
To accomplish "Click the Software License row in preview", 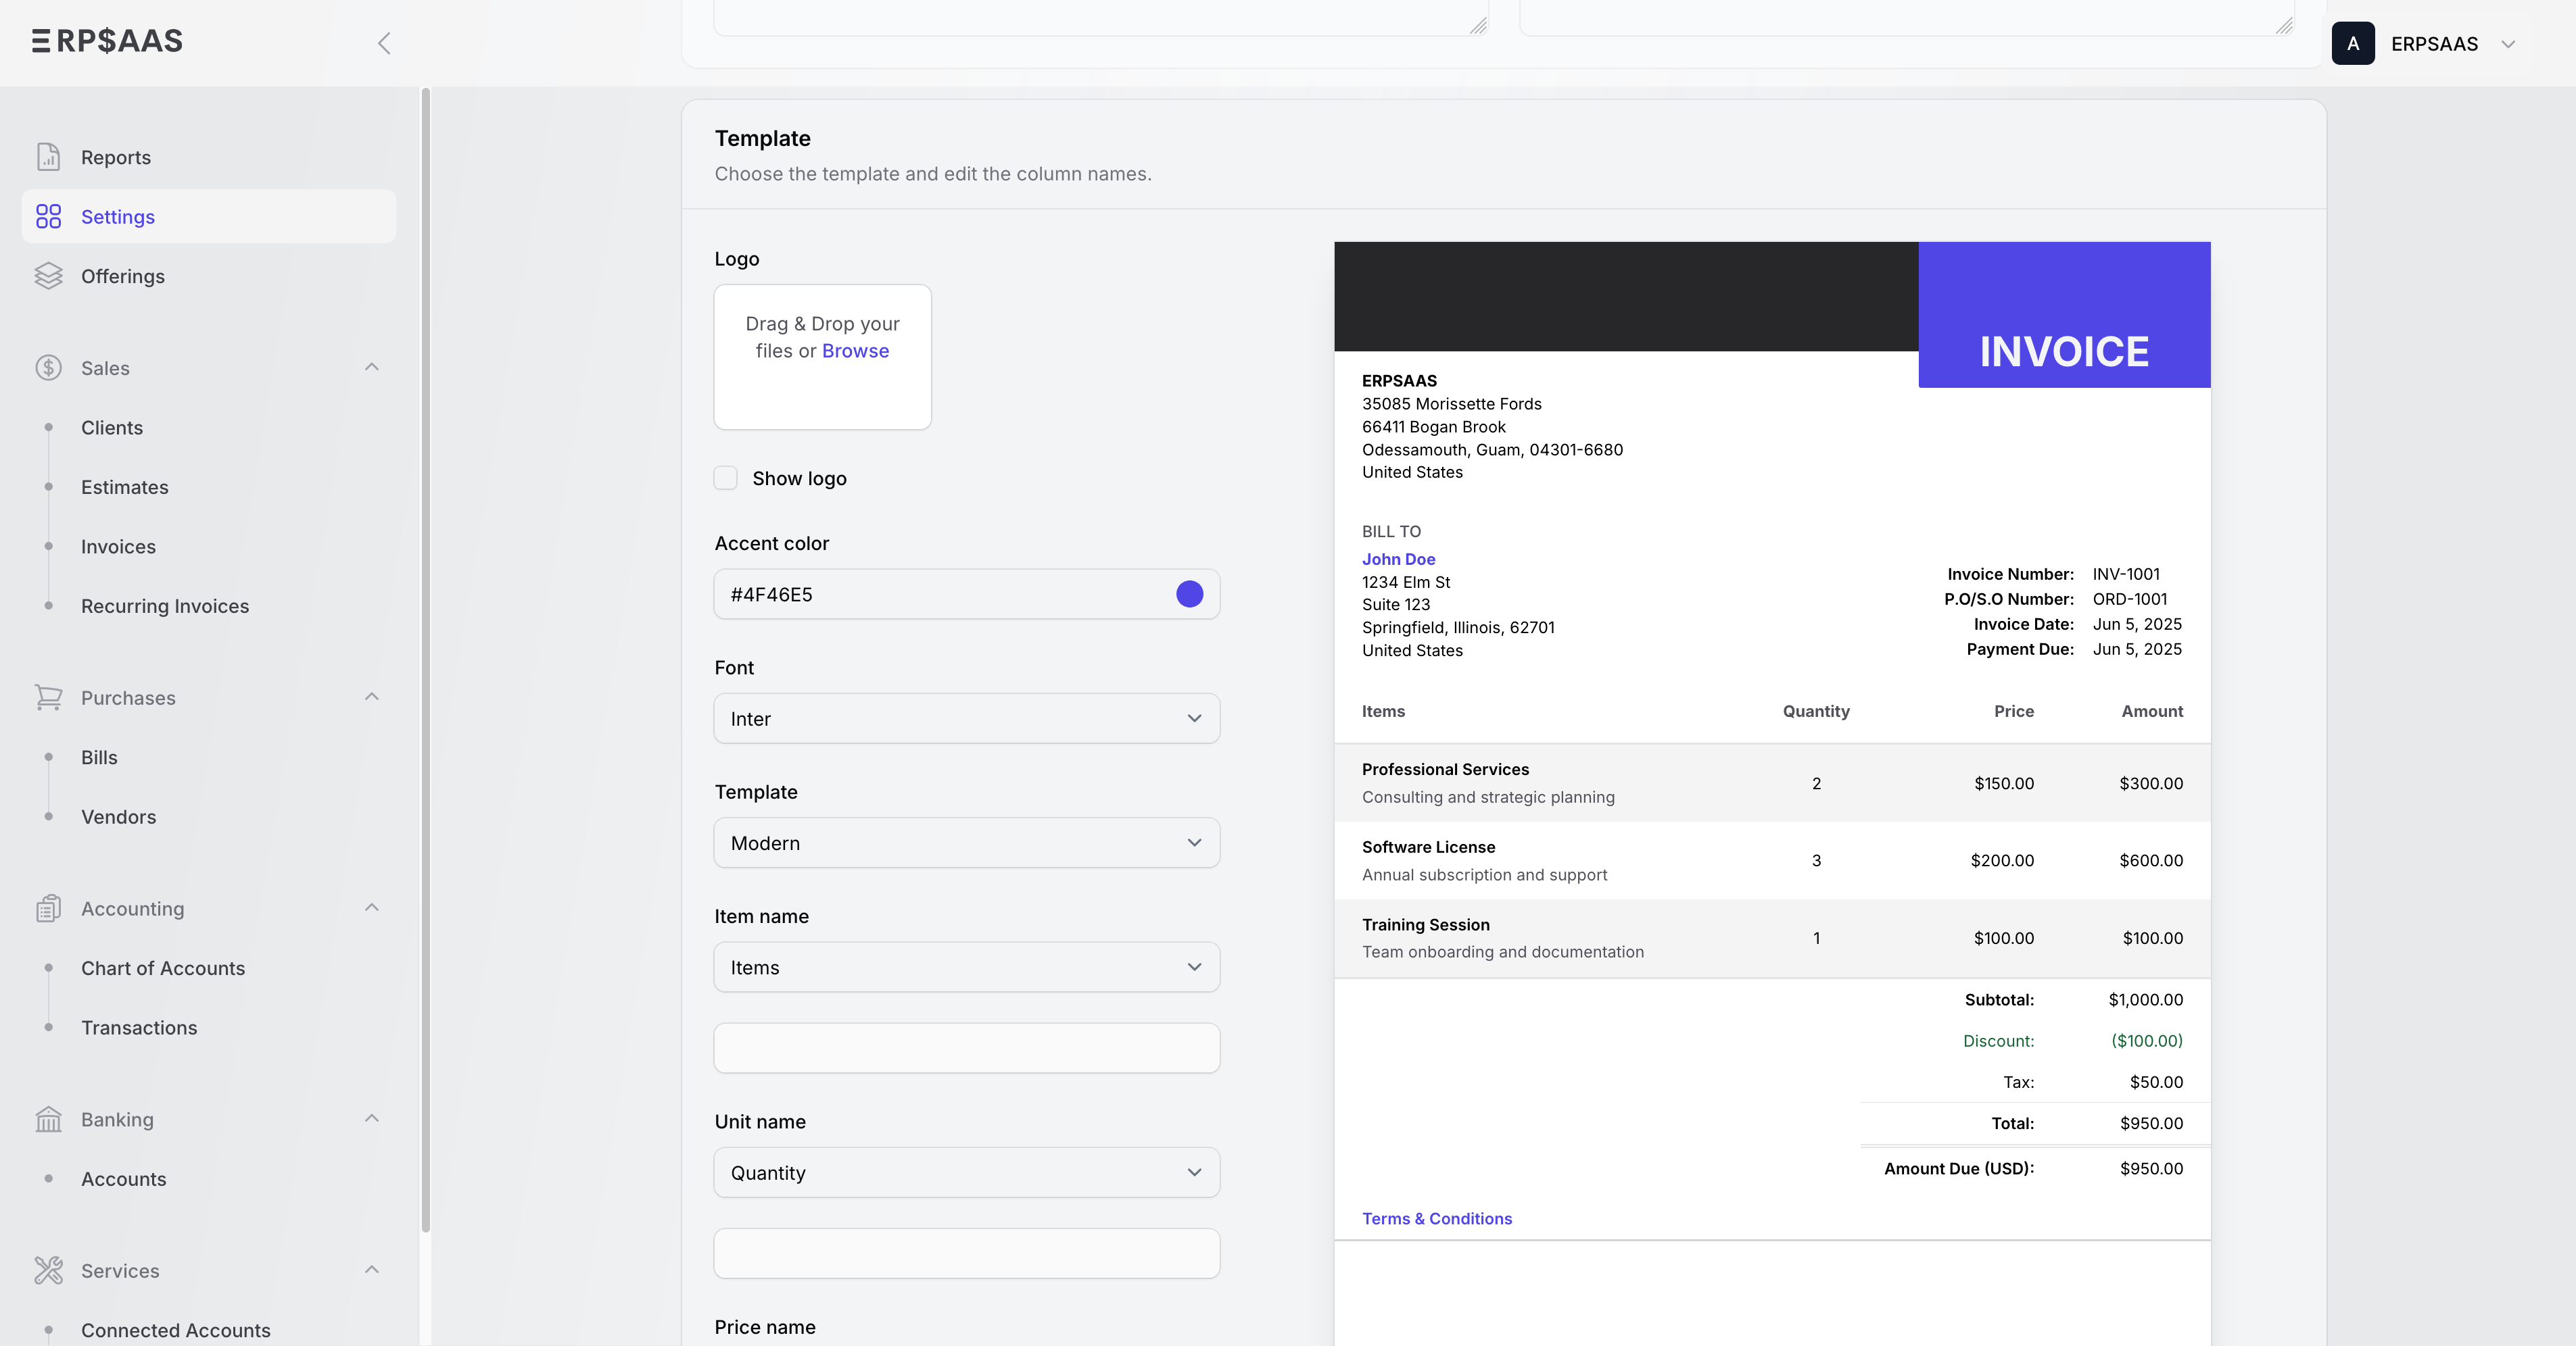I will pos(1772,860).
